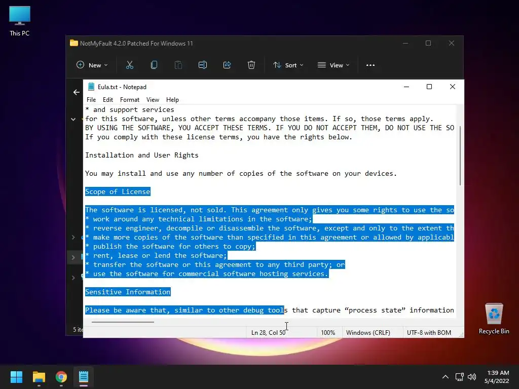Click the "Sensitive Information" heading text

tap(128, 292)
